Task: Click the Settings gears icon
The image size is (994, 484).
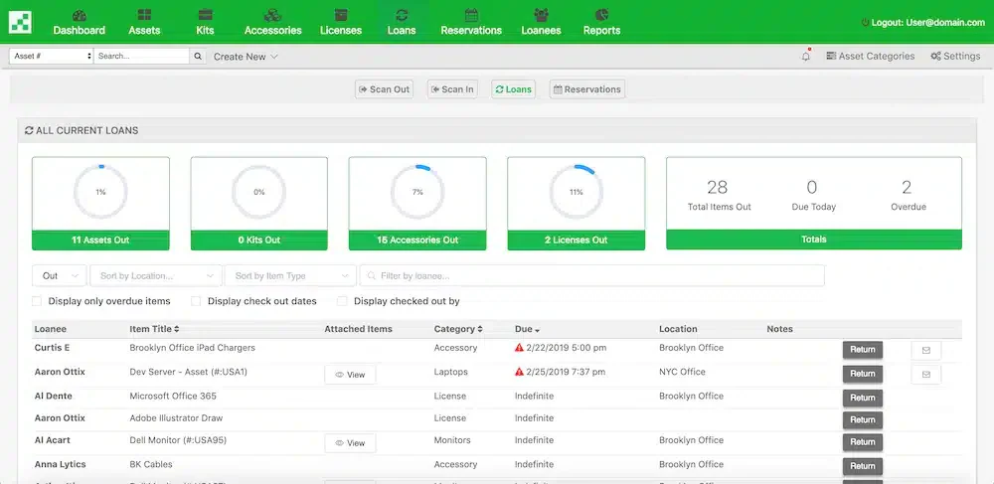Action: tap(935, 56)
